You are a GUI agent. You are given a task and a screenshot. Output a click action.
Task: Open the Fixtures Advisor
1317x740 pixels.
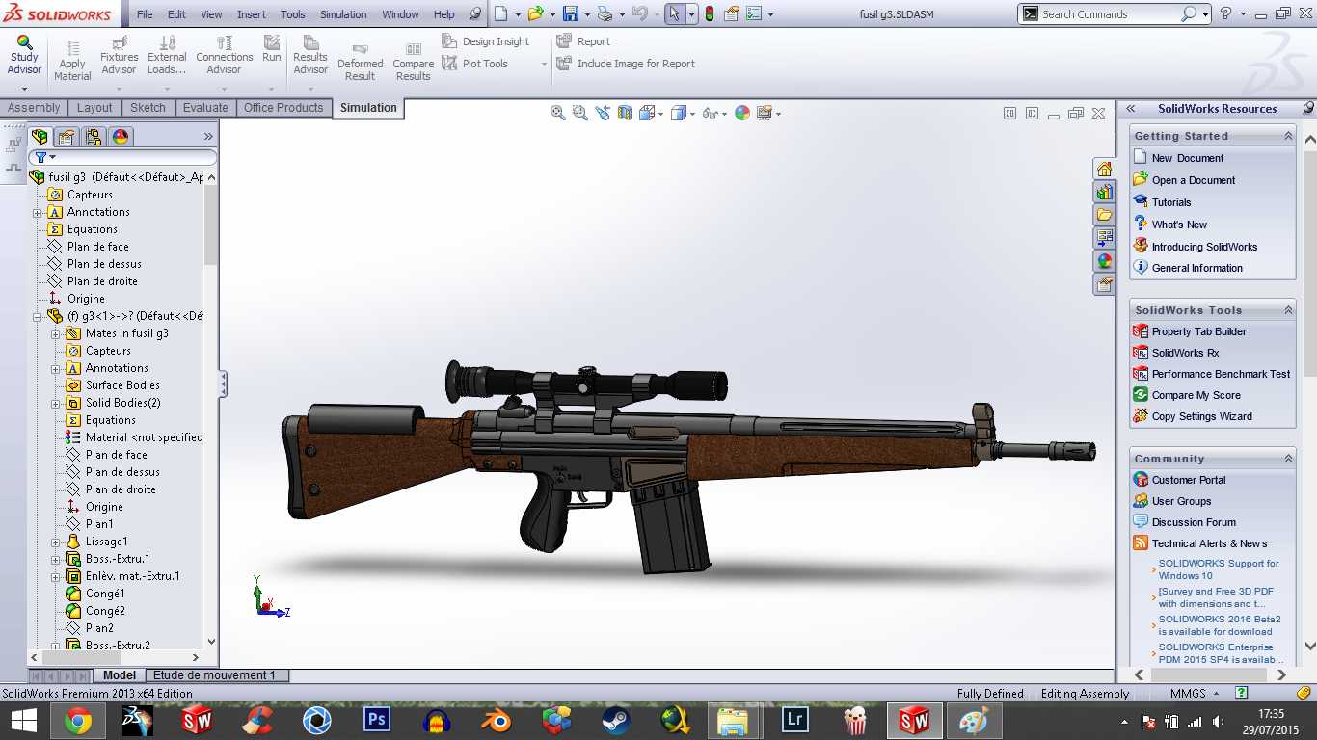point(119,56)
